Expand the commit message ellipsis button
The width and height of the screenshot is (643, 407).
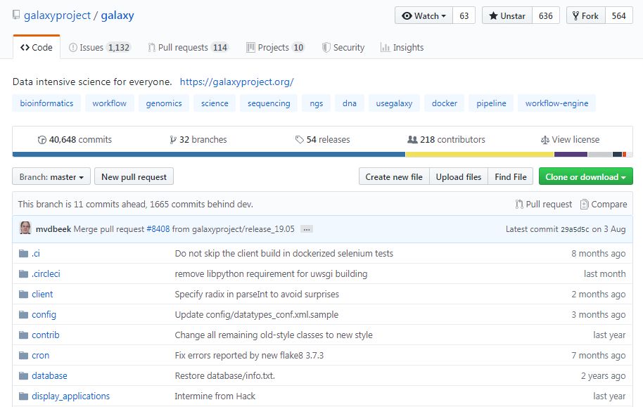tap(306, 229)
